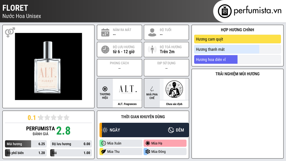Click the sun icon next to Ngày
Screen dimensions: 286x161
[x=105, y=130]
